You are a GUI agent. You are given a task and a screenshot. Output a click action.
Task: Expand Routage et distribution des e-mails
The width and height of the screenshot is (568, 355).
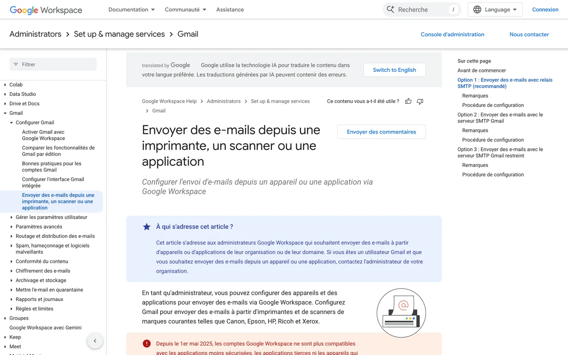pos(12,236)
